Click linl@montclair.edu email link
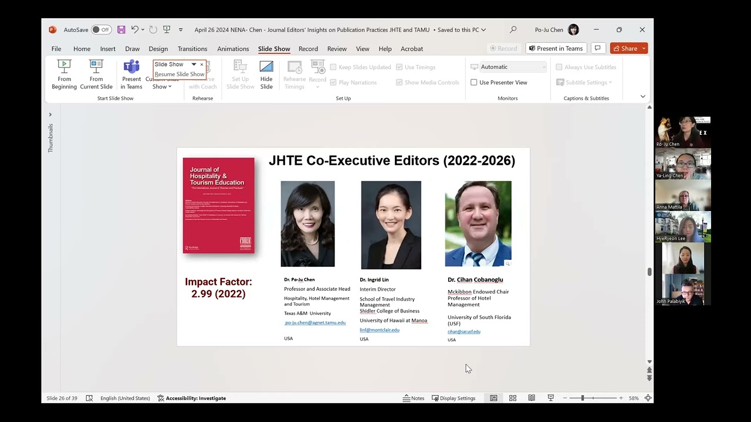Image resolution: width=751 pixels, height=422 pixels. [x=380, y=330]
